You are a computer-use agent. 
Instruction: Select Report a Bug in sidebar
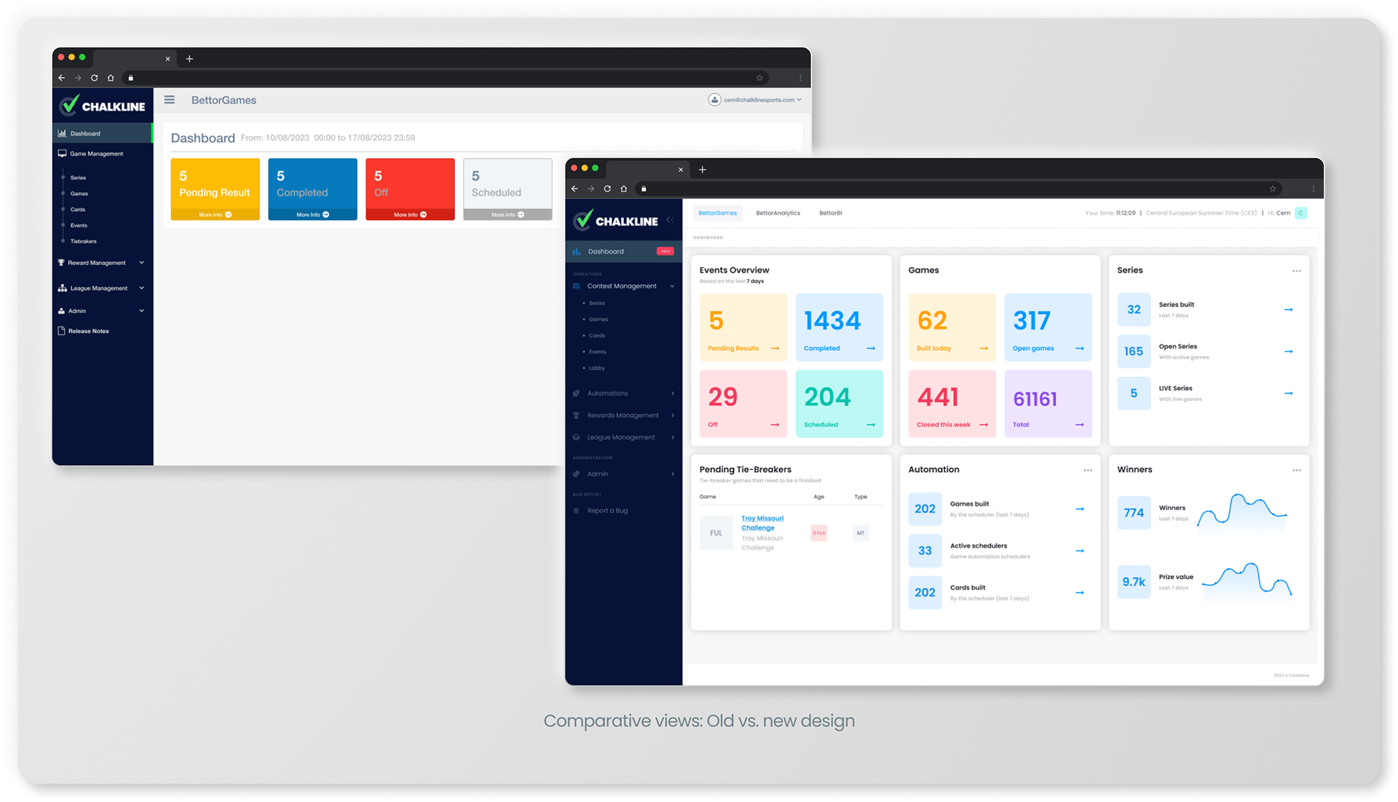607,510
